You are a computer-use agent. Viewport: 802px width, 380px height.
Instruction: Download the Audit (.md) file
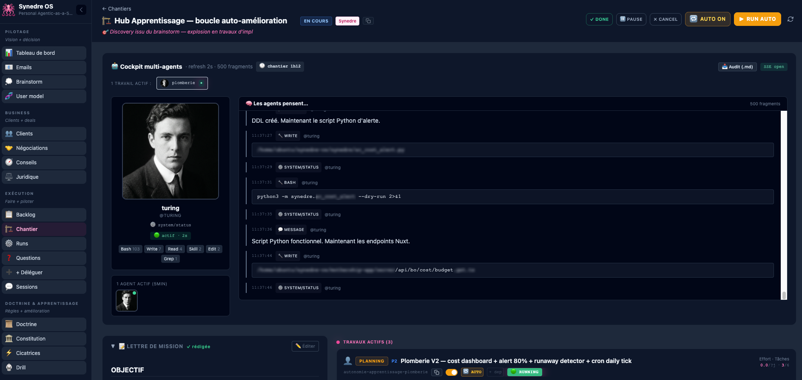click(737, 67)
